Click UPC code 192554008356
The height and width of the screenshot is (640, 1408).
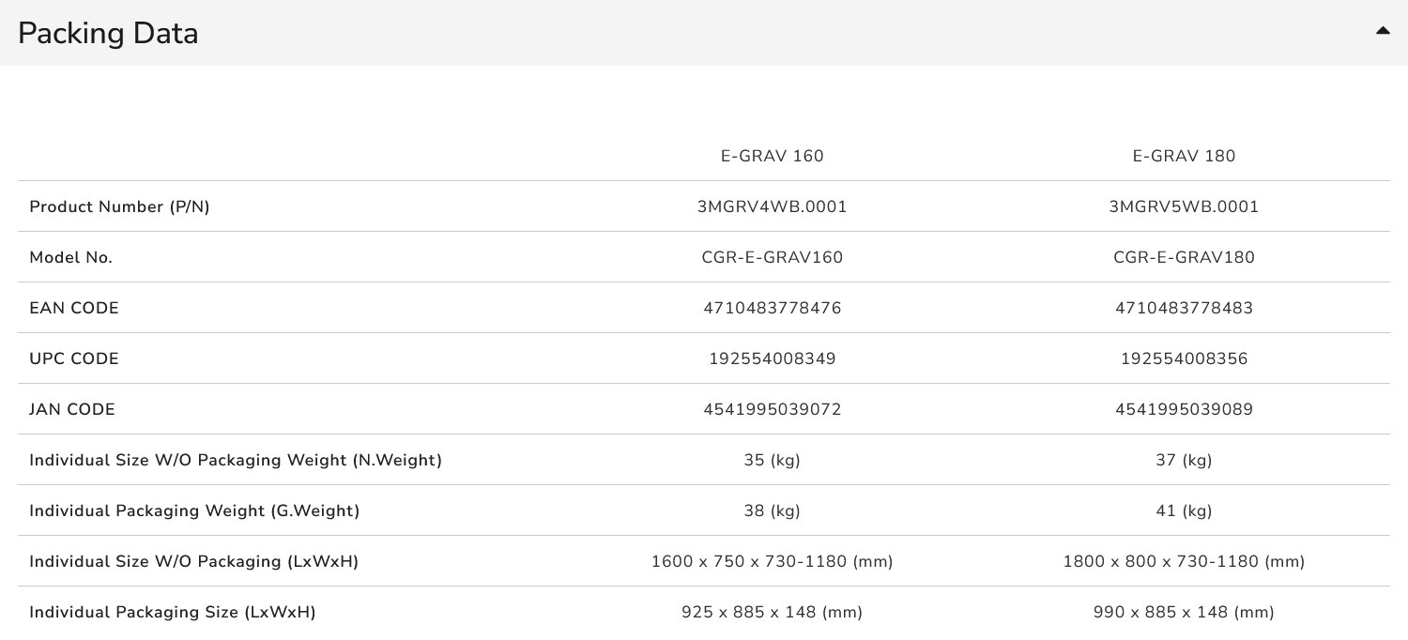(x=1184, y=359)
